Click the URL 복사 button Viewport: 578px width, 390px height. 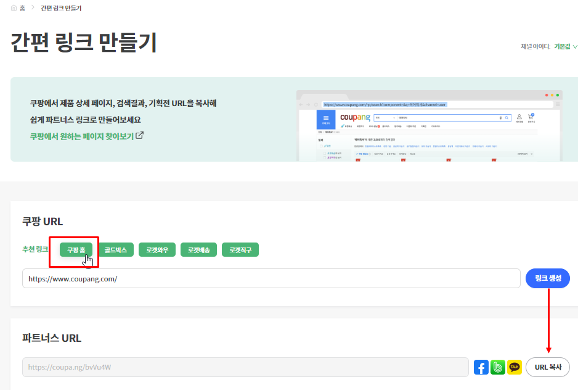tap(548, 367)
